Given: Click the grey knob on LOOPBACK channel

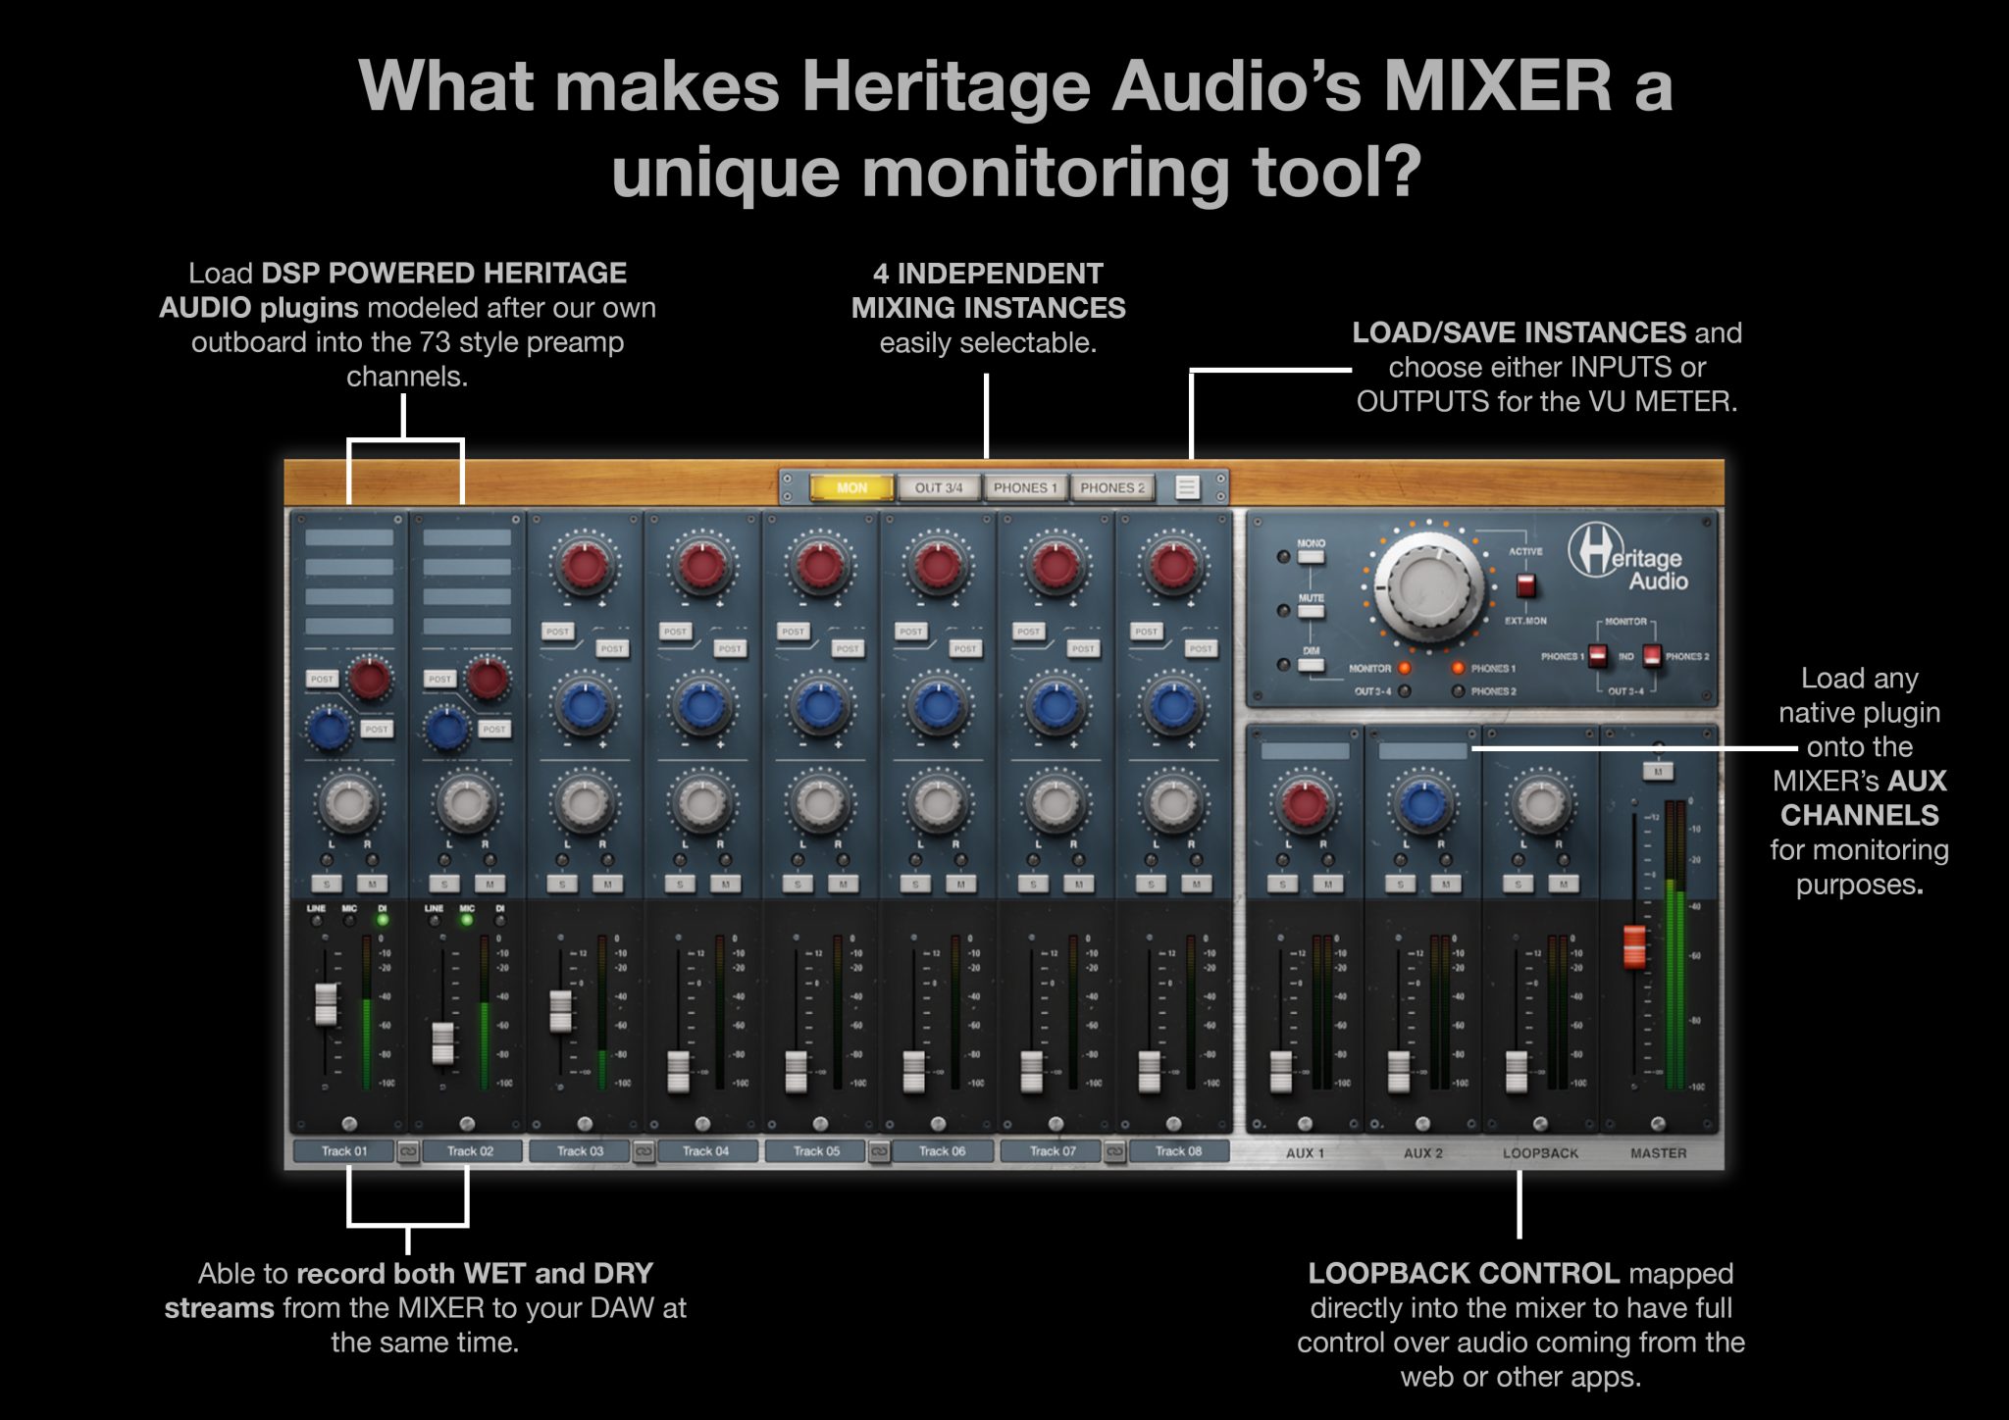Looking at the screenshot, I should [x=1540, y=804].
